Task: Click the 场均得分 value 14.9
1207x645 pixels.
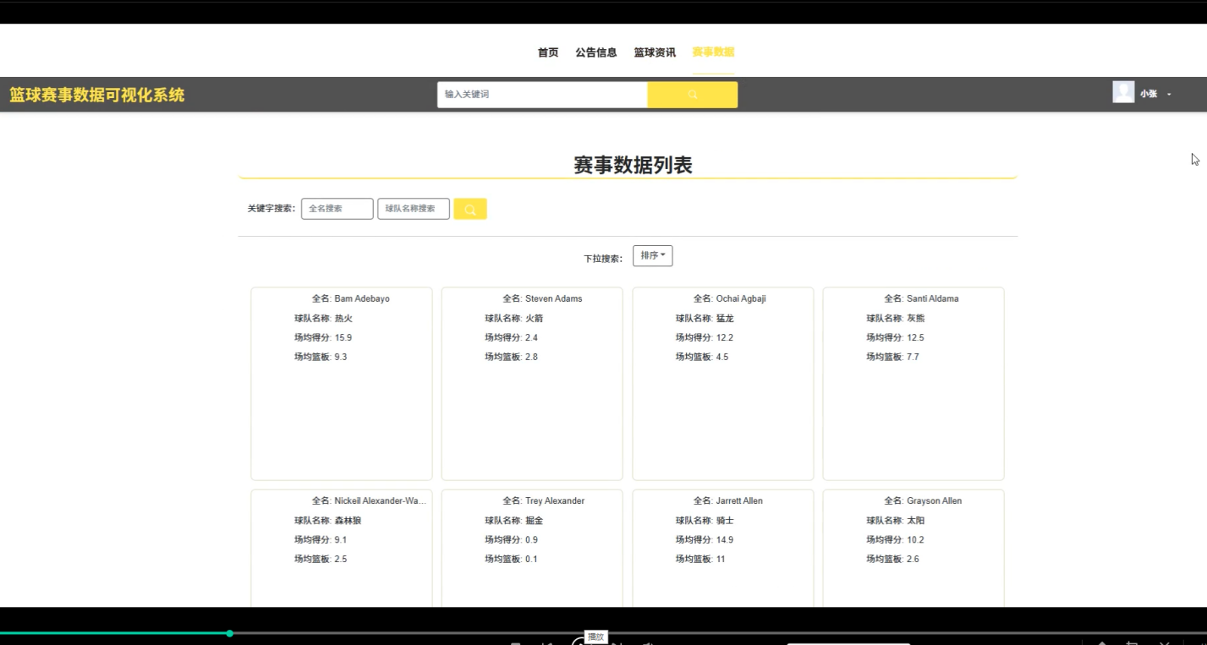Action: coord(725,540)
